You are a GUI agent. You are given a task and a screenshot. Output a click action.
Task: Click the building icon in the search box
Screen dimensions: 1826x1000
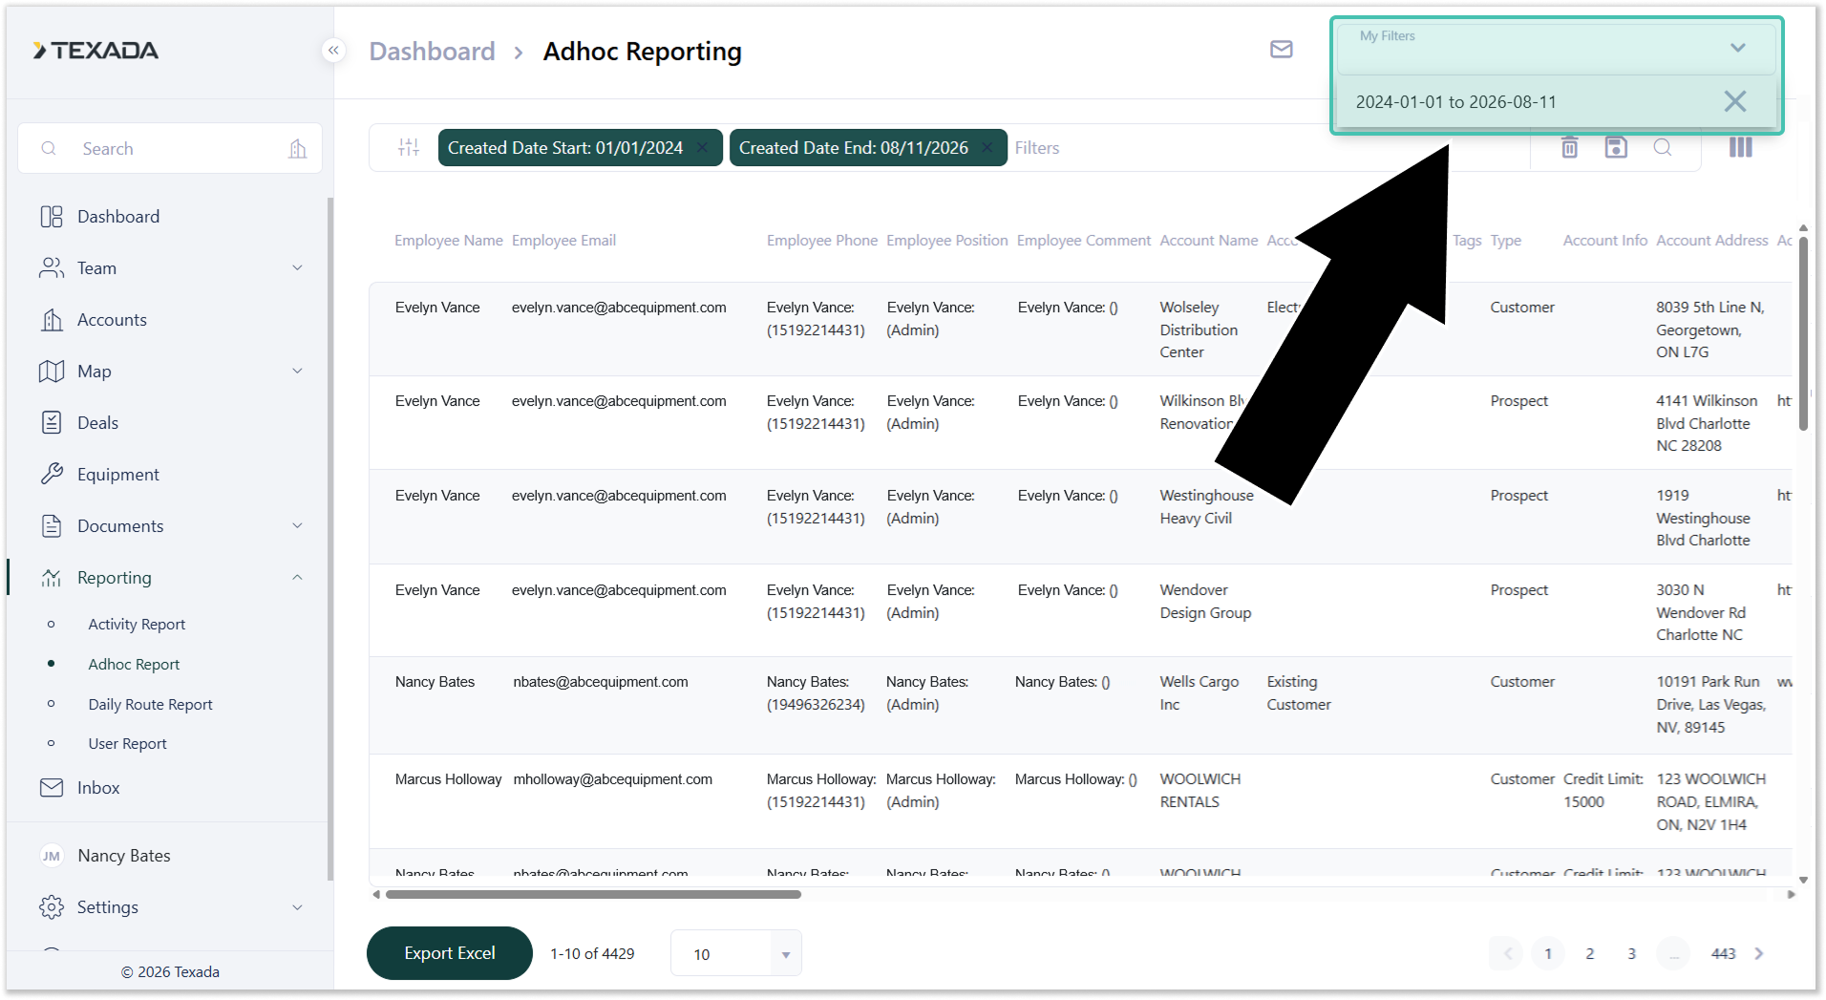click(298, 148)
